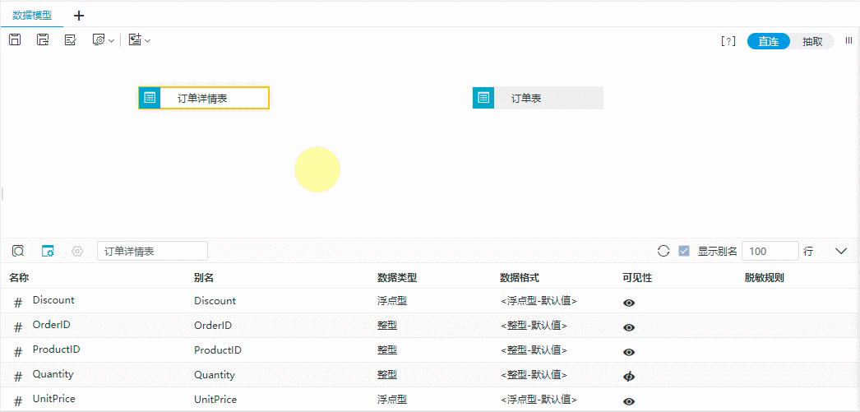
Task: Click the data preview magnifier icon
Action: 18,252
